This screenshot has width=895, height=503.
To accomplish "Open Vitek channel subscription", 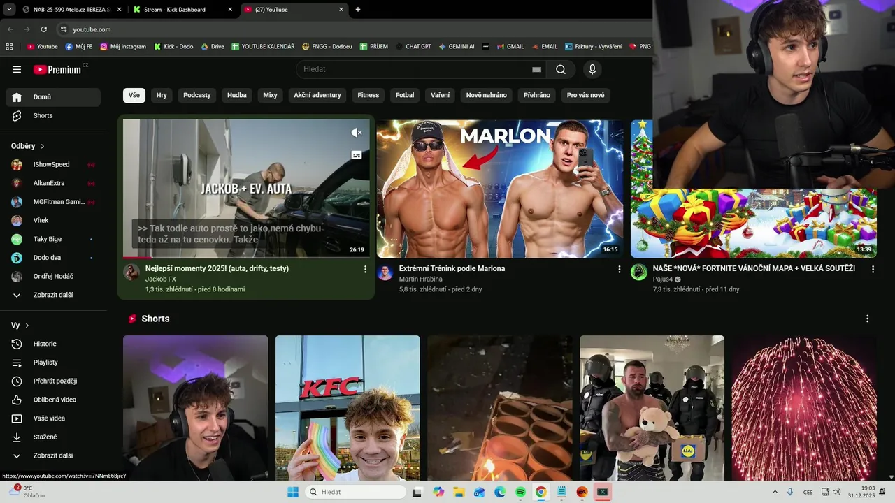I will [53, 220].
